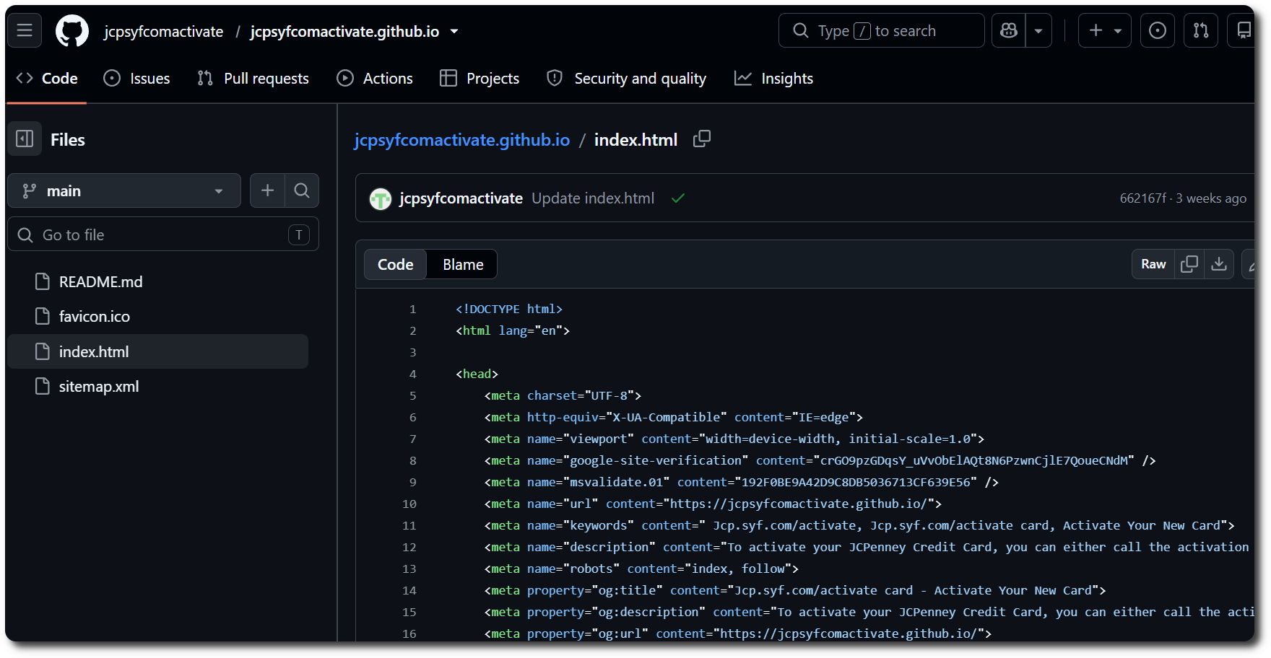Open the Pull requests icon in top bar
Screen dimensions: 1271x658
(x=1200, y=30)
